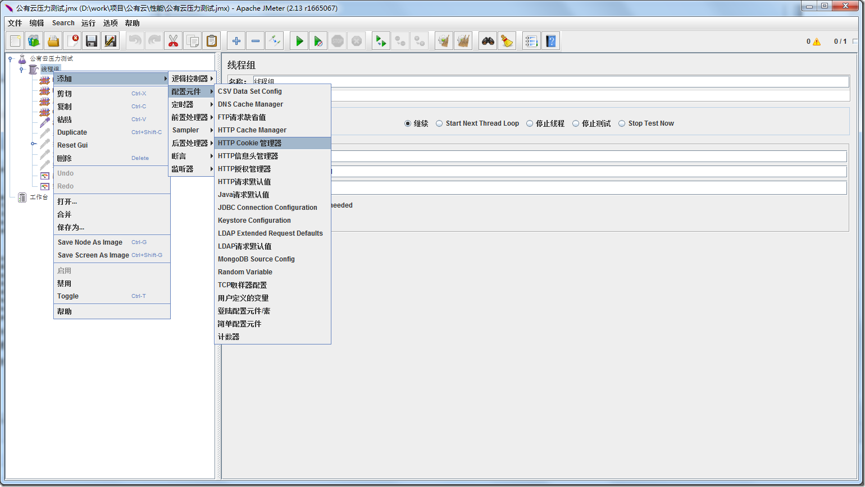Save the test plan with floppy icon

click(x=92, y=41)
